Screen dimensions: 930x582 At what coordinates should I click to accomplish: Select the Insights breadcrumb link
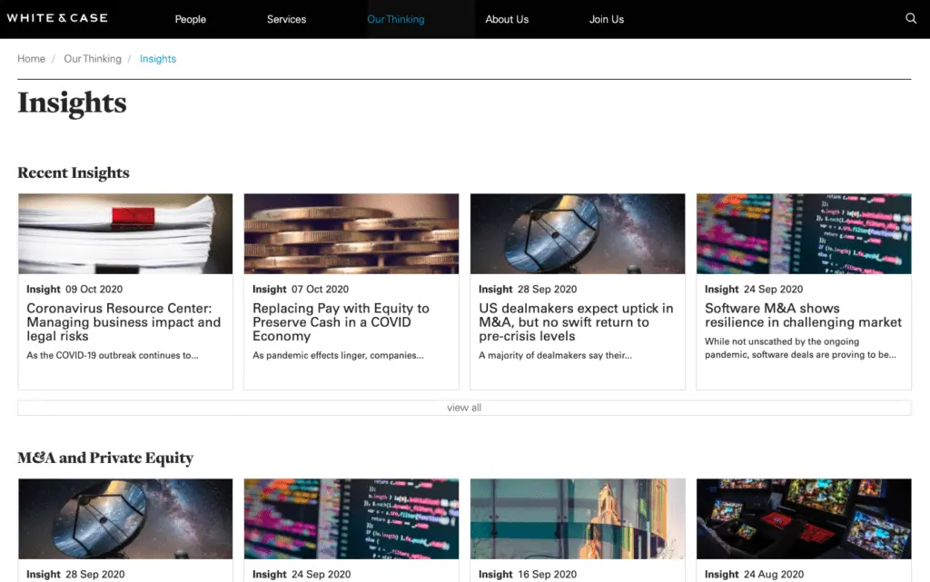[x=158, y=59]
